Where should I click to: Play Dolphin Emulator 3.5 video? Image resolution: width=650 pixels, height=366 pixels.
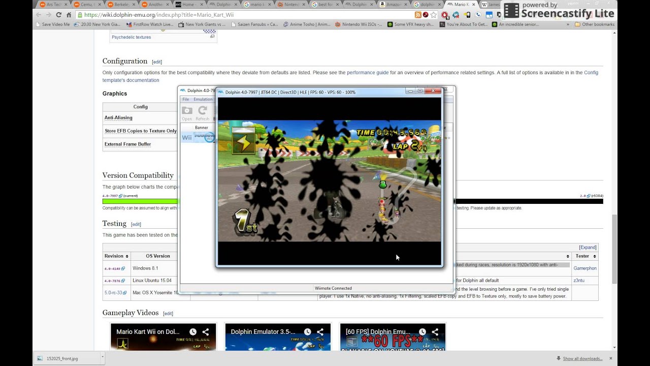click(x=278, y=337)
